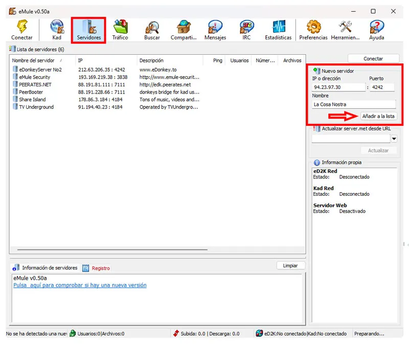View traffic via the Tráfico icon
Screen dimensions: 409x344
[120, 29]
